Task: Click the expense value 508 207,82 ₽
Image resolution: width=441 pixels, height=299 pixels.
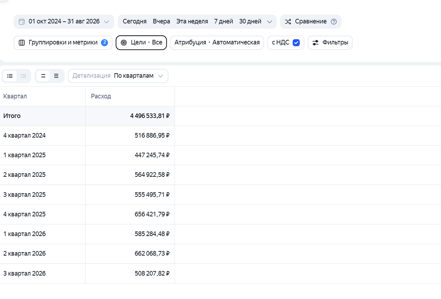Action: click(152, 274)
